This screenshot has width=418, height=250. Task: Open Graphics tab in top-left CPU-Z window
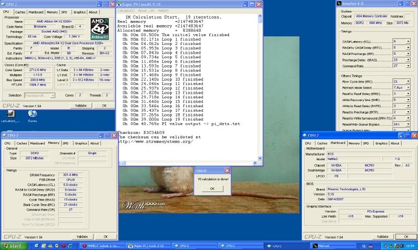pyautogui.click(x=79, y=12)
